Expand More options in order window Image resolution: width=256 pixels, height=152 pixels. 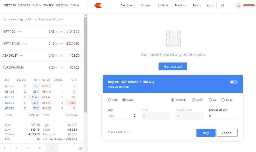coord(119,132)
